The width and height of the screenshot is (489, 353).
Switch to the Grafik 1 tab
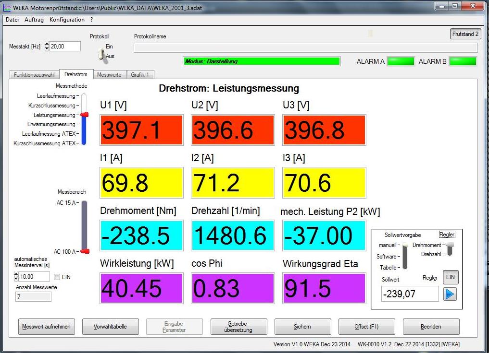140,75
